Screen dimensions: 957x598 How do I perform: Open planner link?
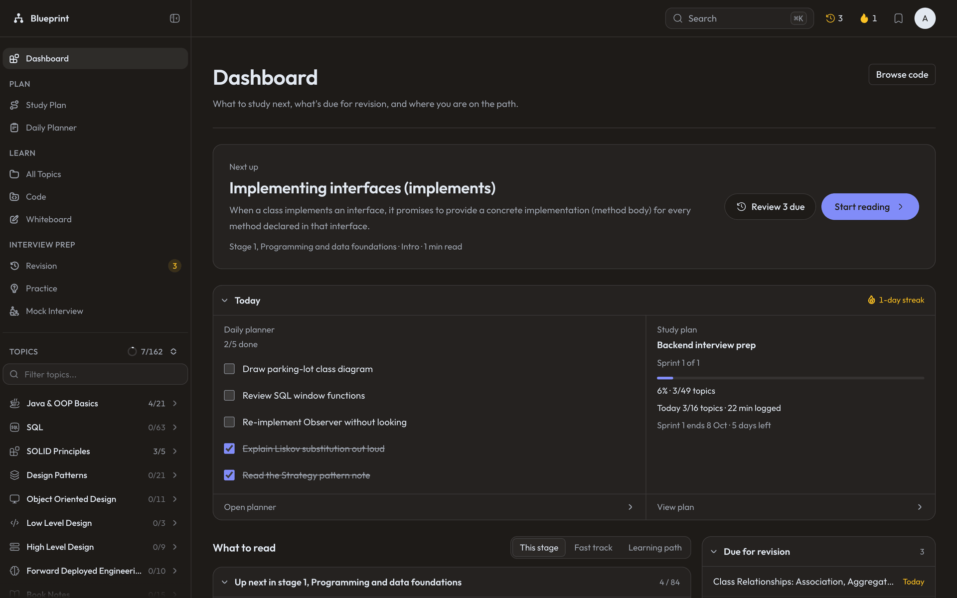point(429,507)
